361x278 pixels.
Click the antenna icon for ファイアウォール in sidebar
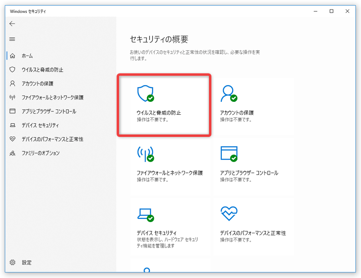point(12,97)
